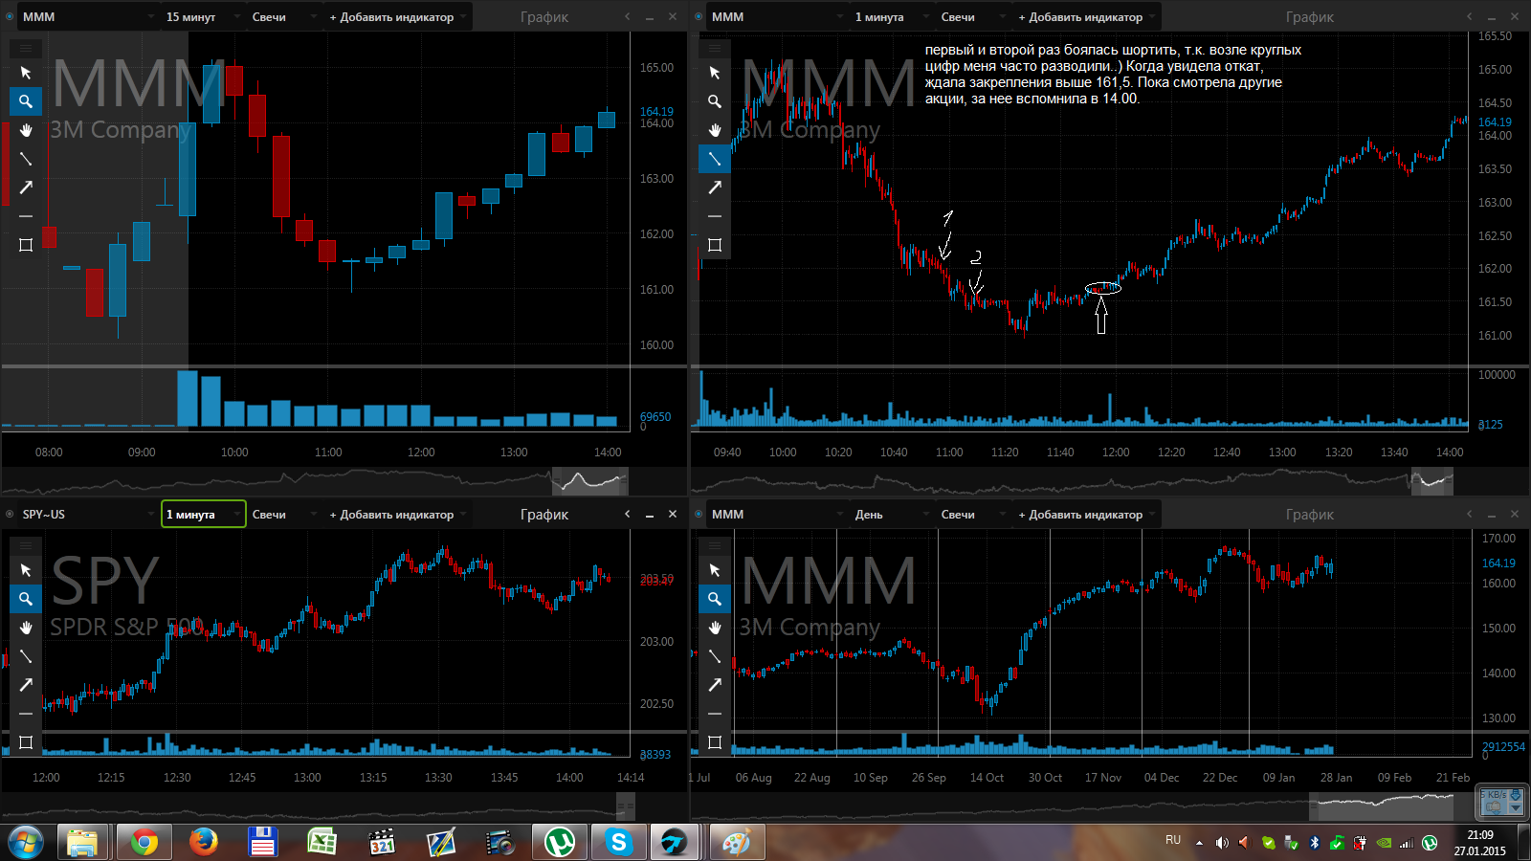1531x861 pixels.
Task: Select rectangle tool in SPY chart
Action: (x=26, y=742)
